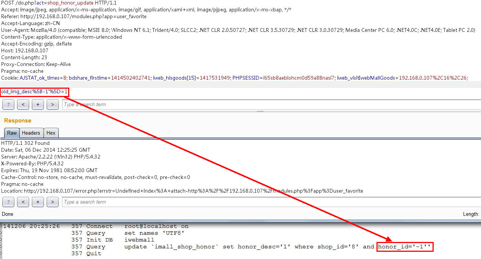Click the Content-Length: 23 header
Screen dimensions: 481x259
click(x=24, y=57)
